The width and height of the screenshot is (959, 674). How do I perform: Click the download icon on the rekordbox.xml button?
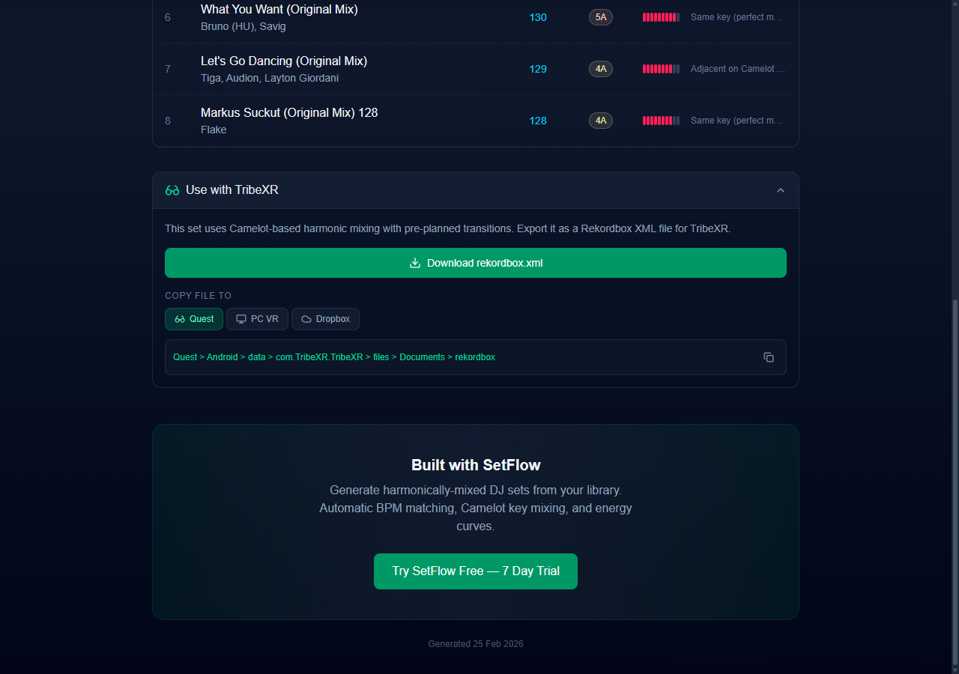[414, 263]
